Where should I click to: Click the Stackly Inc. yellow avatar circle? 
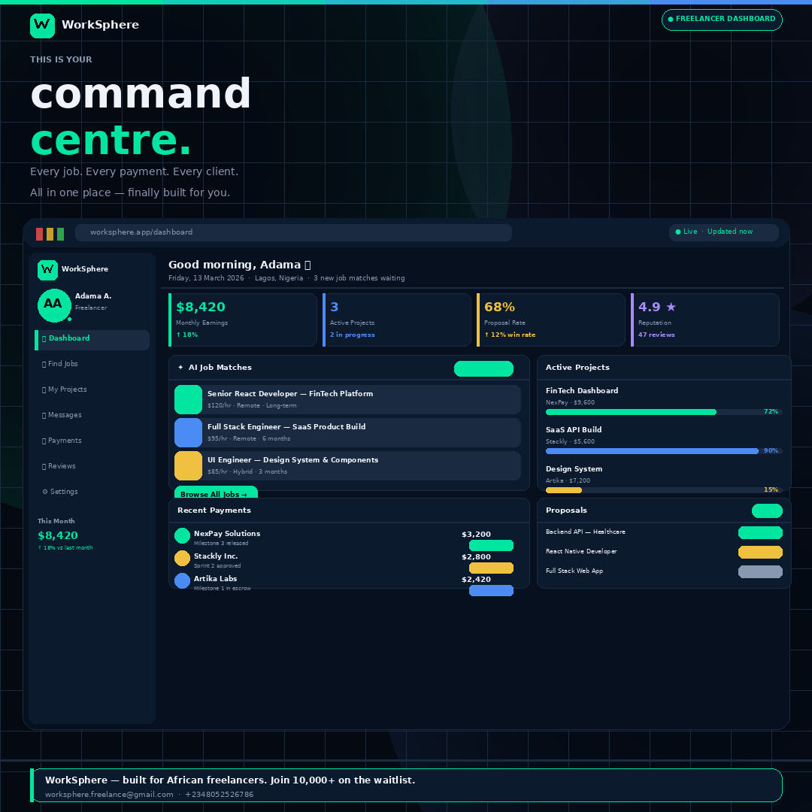(x=182, y=558)
